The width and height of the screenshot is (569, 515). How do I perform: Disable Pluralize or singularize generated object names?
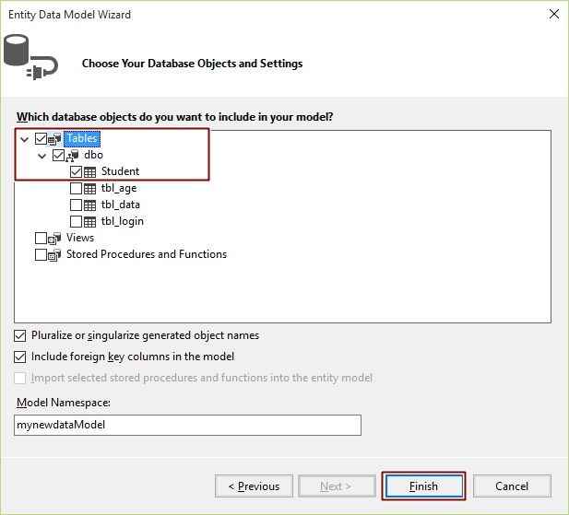click(x=20, y=336)
